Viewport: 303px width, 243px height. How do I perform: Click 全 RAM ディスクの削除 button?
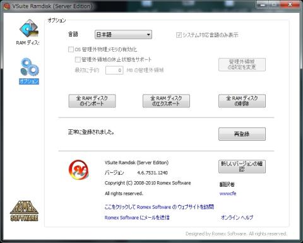pos(242,101)
